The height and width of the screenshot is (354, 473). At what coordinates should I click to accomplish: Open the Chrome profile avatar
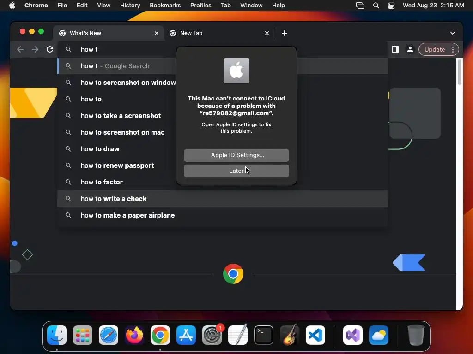coord(410,49)
